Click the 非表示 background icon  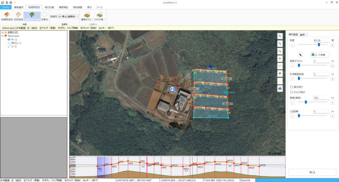(x=44, y=15)
